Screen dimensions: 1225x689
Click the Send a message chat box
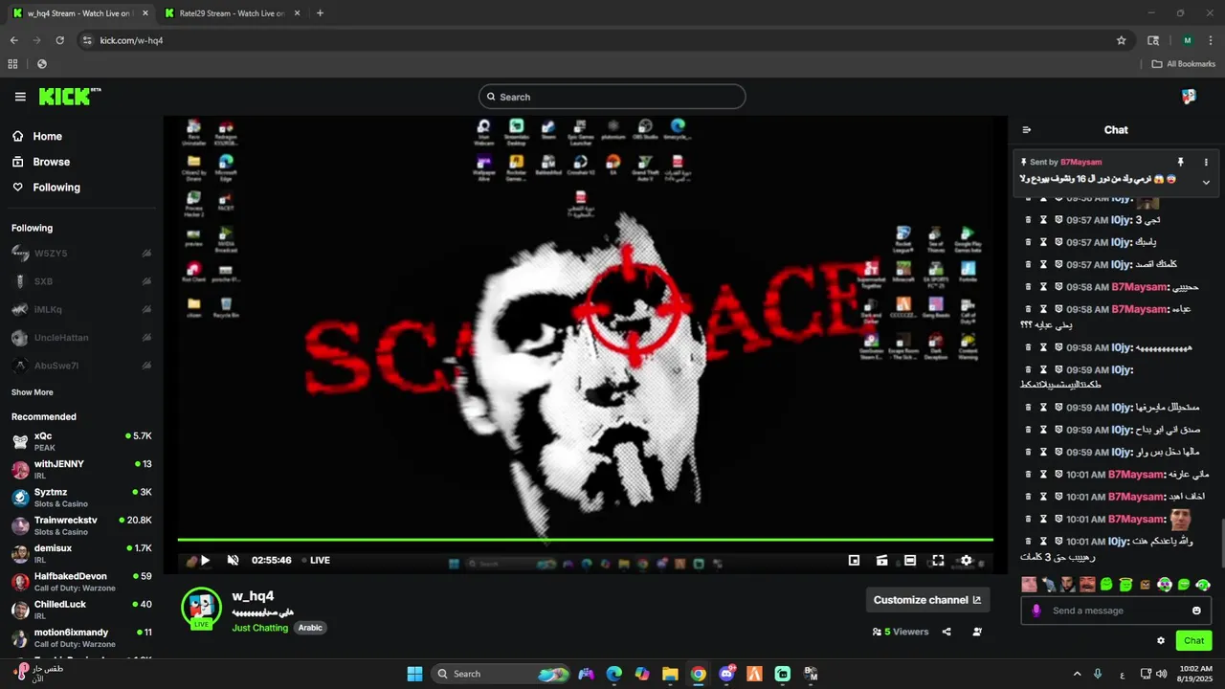[1116, 611]
